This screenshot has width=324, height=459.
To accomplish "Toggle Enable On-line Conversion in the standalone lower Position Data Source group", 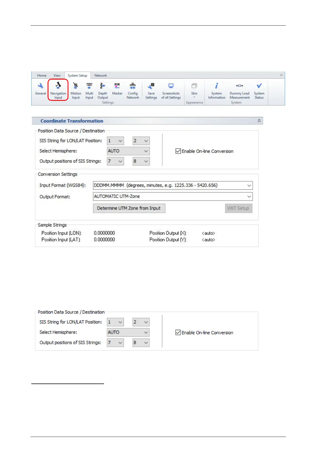I will tap(204, 333).
